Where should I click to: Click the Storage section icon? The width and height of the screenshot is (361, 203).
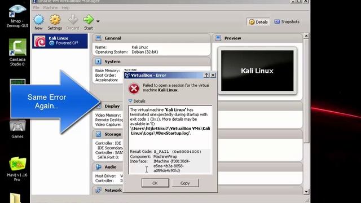point(98,134)
